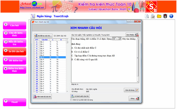Click Hiện toàn bộ câu hỏi button
Image resolution: width=177 pixels, height=109 pixels.
point(42,97)
